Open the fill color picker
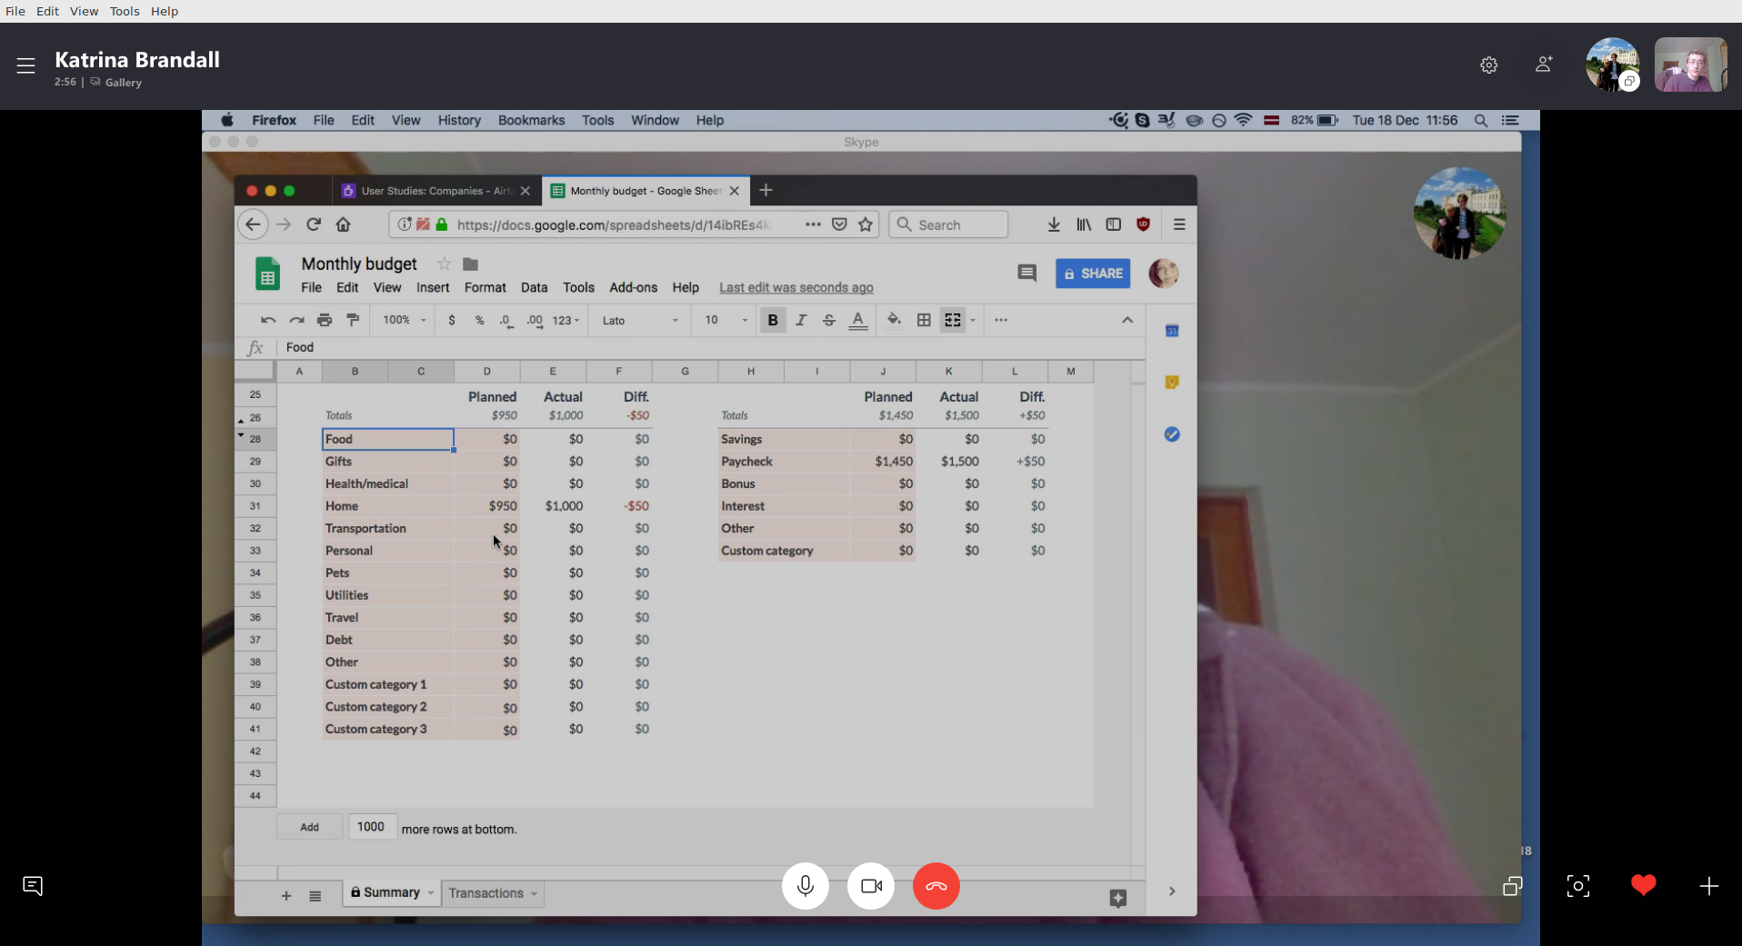 [x=895, y=320]
